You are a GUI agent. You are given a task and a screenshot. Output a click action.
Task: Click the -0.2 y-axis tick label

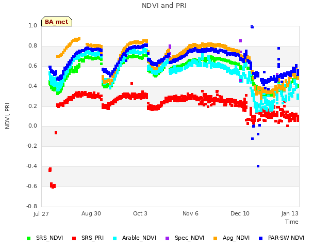tap(32, 146)
